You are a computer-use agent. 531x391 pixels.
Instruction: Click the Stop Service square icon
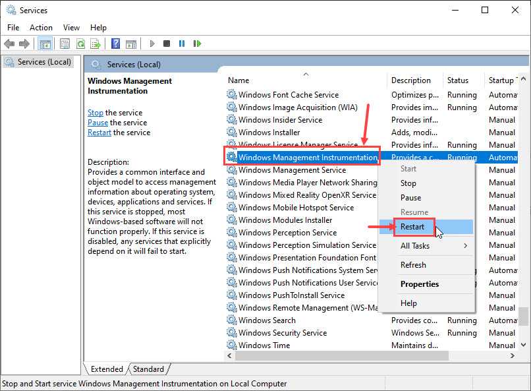tap(167, 44)
